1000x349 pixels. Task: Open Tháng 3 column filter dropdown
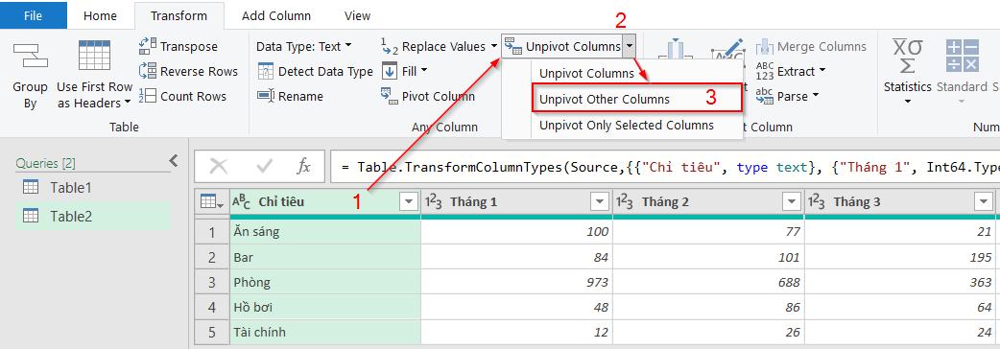(983, 202)
